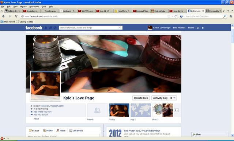Click the browser Forward arrow

coord(10,16)
